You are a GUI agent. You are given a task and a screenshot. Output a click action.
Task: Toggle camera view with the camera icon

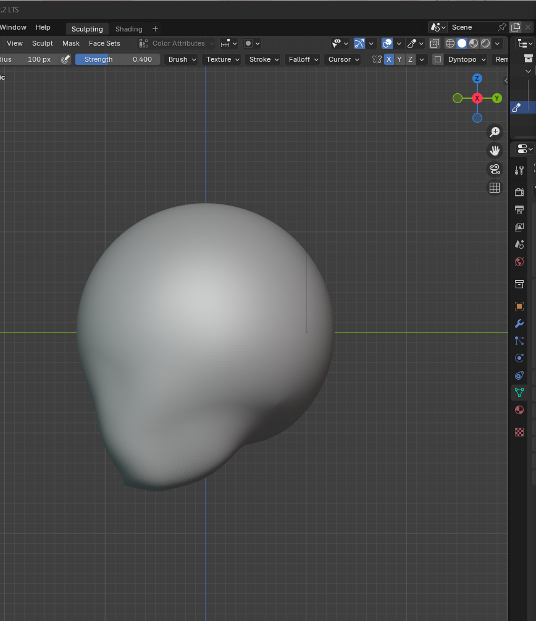(495, 169)
